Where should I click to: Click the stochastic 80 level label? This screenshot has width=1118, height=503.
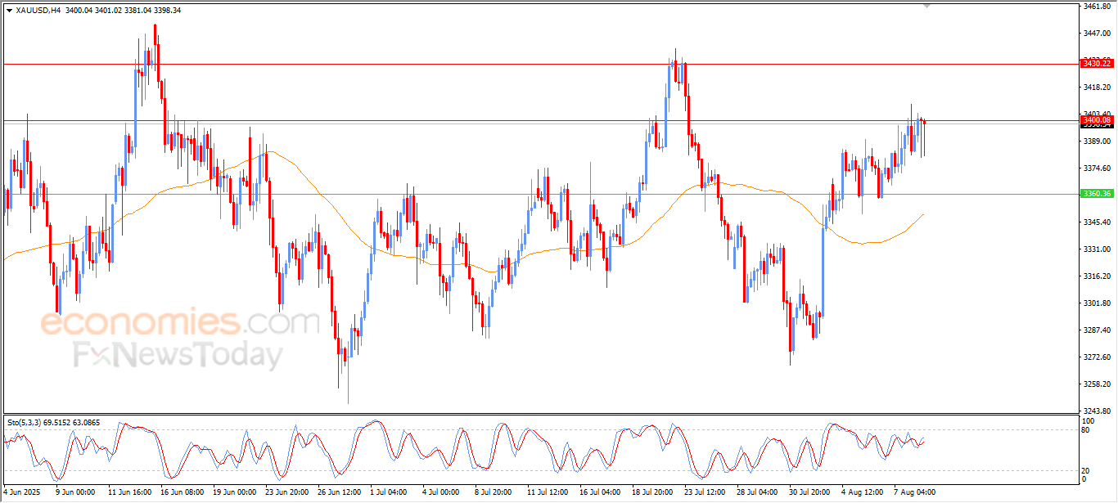coord(1087,429)
